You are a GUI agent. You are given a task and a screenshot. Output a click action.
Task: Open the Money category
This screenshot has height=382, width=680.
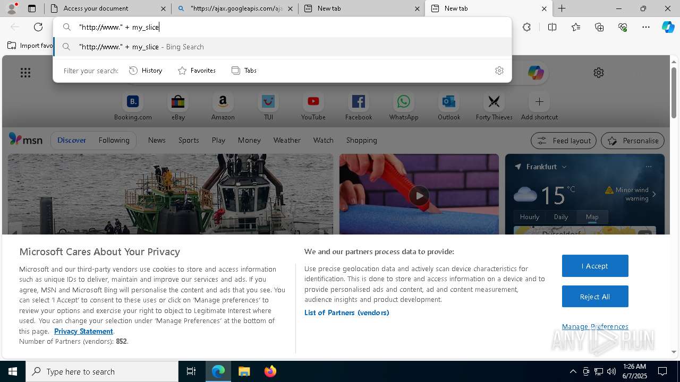click(249, 140)
